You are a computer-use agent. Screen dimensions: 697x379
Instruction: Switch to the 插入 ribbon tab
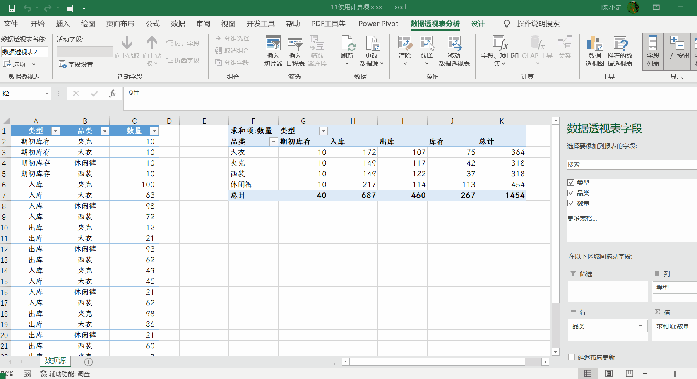coord(62,24)
